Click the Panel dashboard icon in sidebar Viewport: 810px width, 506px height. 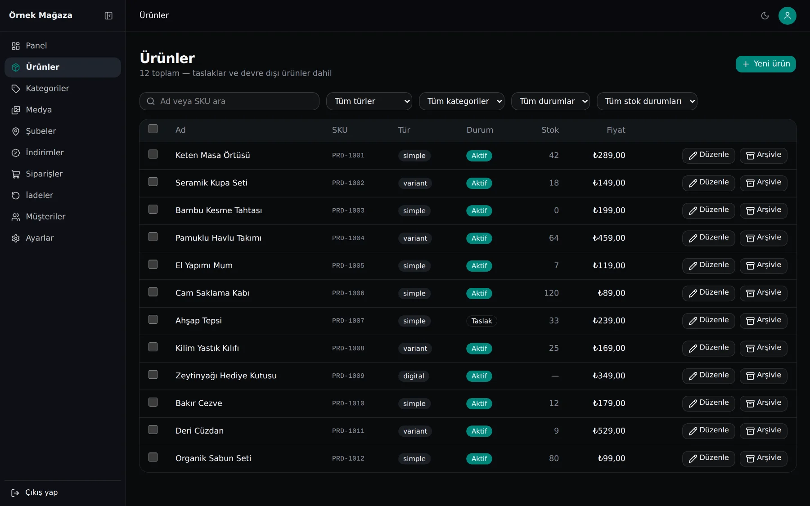(16, 46)
